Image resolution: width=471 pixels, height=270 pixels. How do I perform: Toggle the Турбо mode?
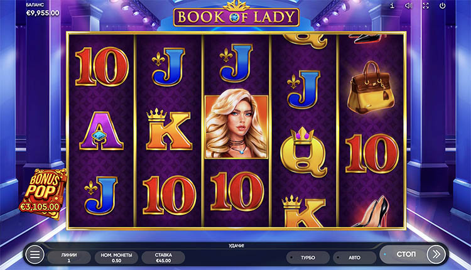point(304,257)
